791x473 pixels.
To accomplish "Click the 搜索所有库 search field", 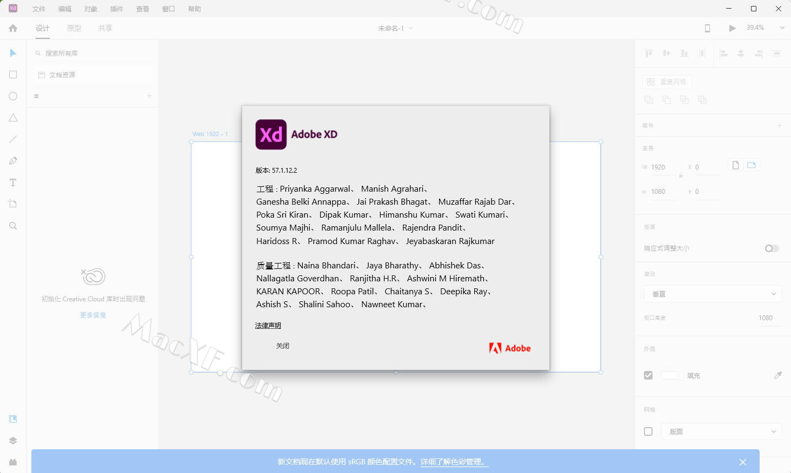I will click(x=93, y=53).
